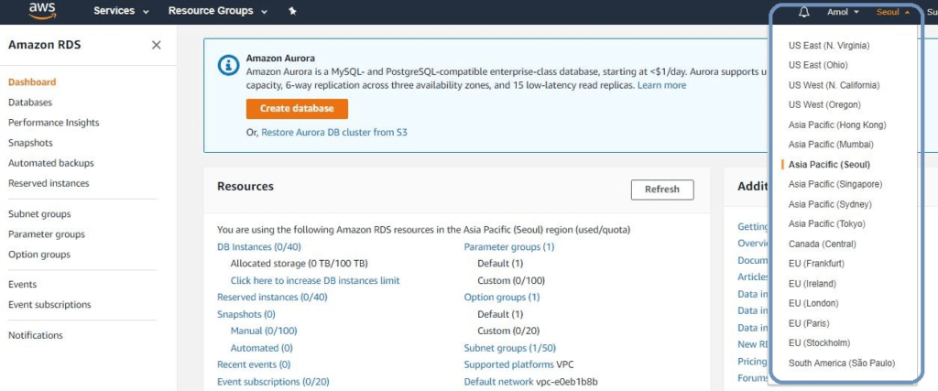Select US East (N. Virginia) region
This screenshot has height=391, width=938.
click(x=828, y=46)
